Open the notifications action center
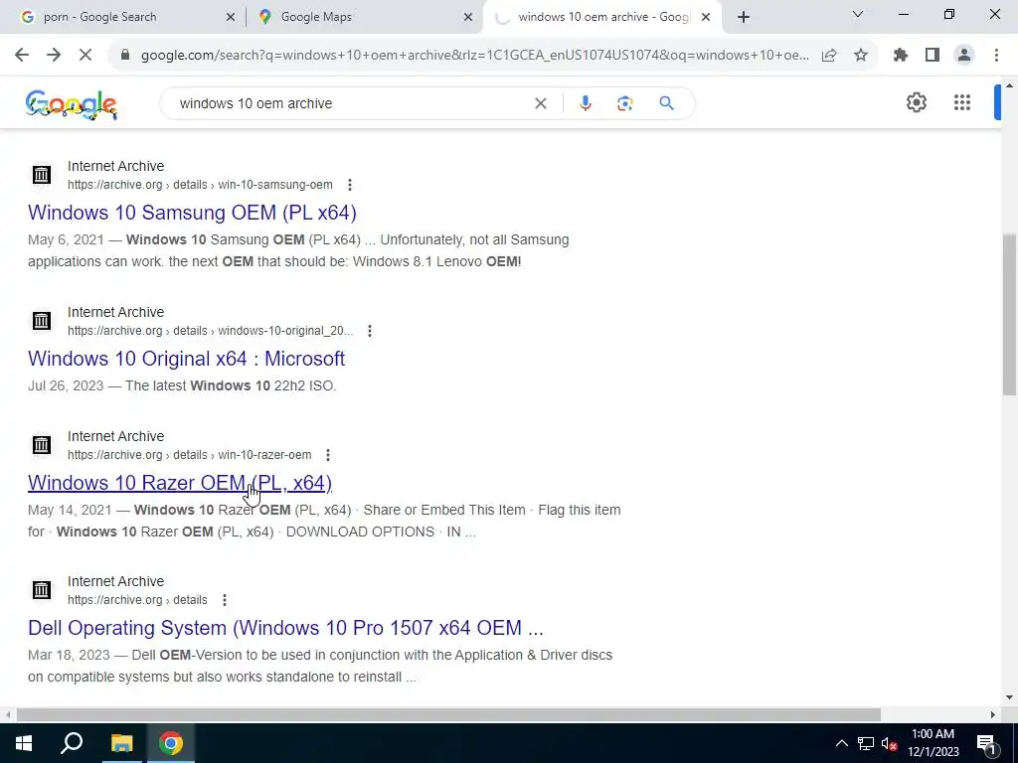This screenshot has height=763, width=1018. [987, 743]
